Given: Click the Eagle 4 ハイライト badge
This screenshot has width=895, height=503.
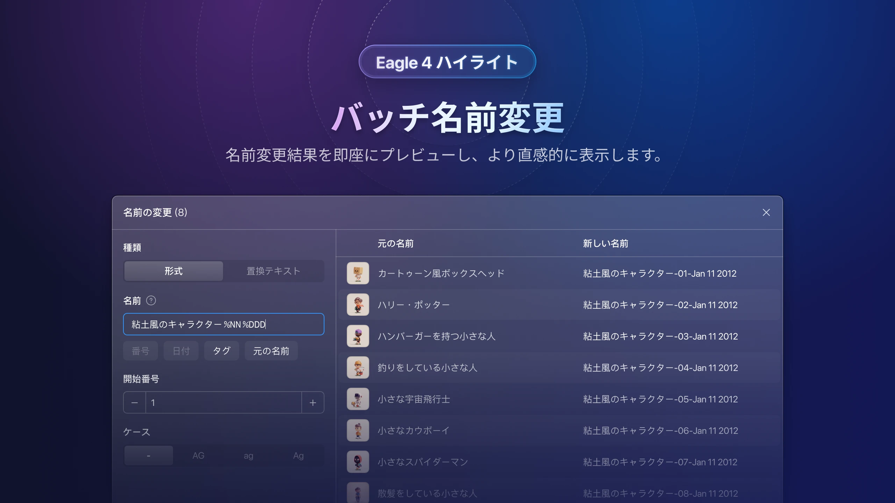Looking at the screenshot, I should click(447, 62).
